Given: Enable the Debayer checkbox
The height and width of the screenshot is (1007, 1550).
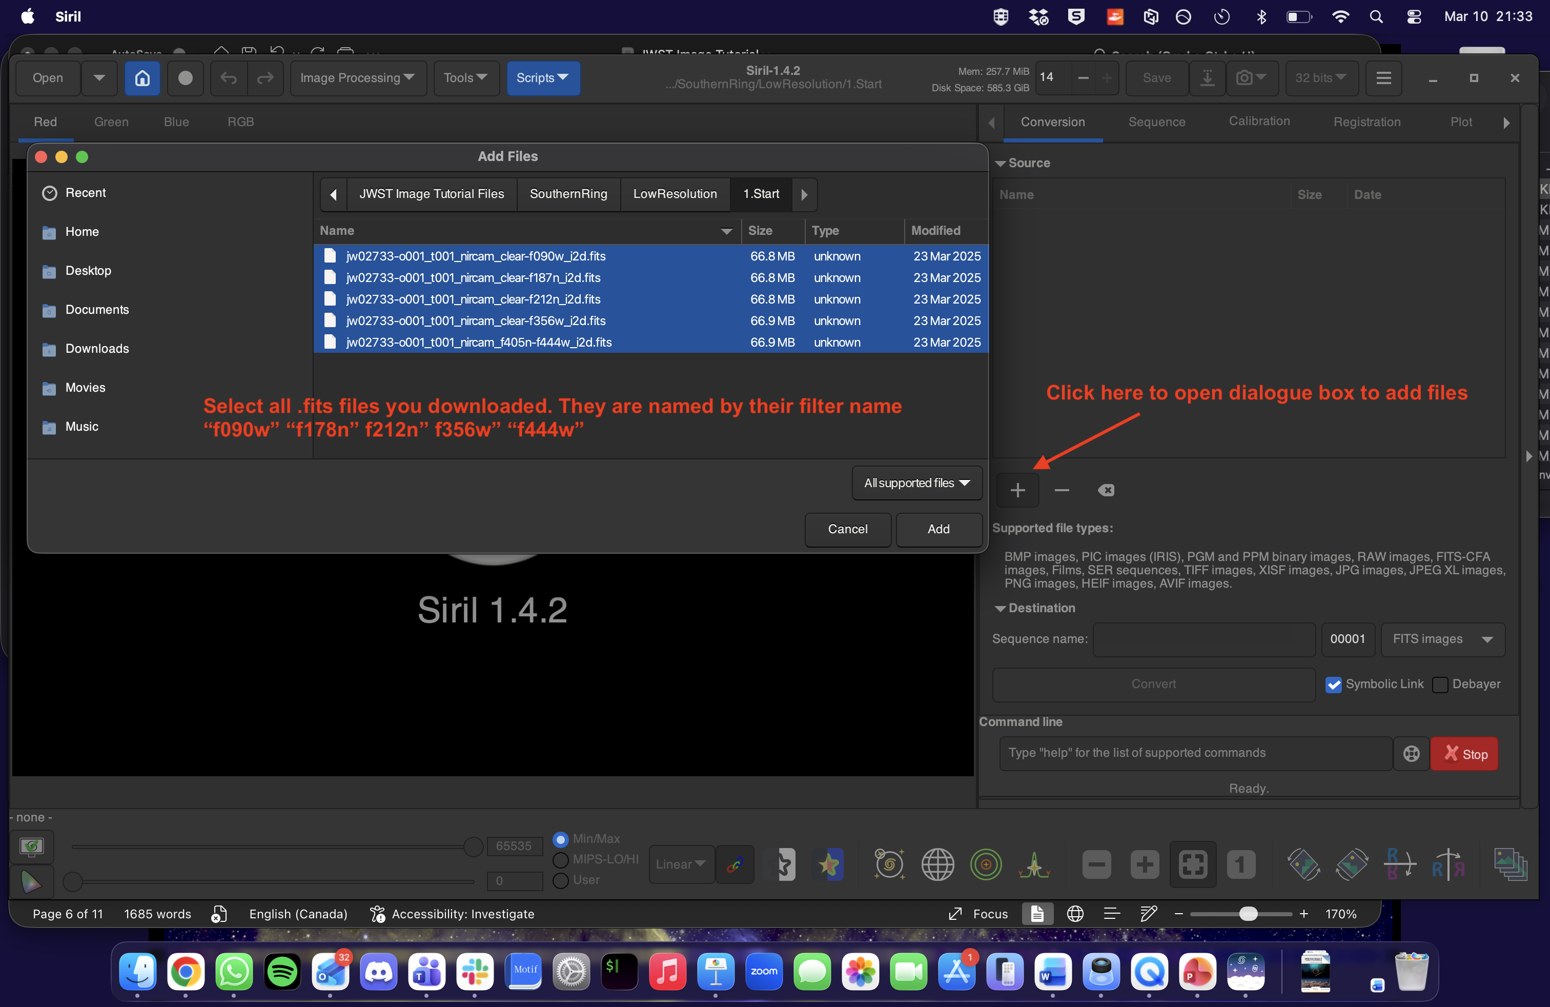Looking at the screenshot, I should tap(1440, 684).
